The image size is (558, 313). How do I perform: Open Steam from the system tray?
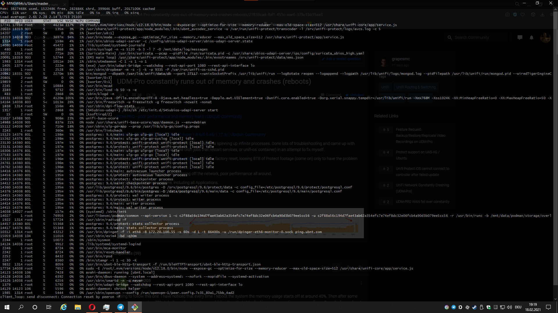point(474,307)
